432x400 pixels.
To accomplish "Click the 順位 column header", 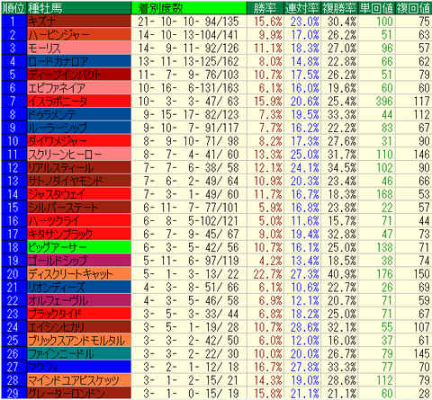I will [x=13, y=8].
